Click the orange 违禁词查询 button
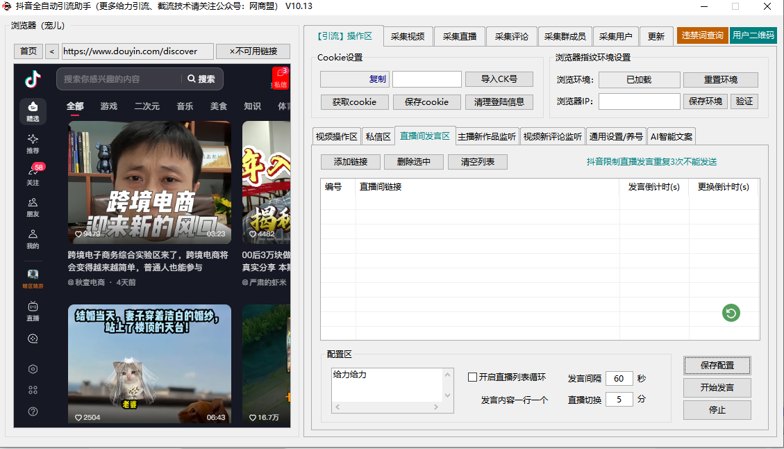This screenshot has height=449, width=784. [703, 35]
